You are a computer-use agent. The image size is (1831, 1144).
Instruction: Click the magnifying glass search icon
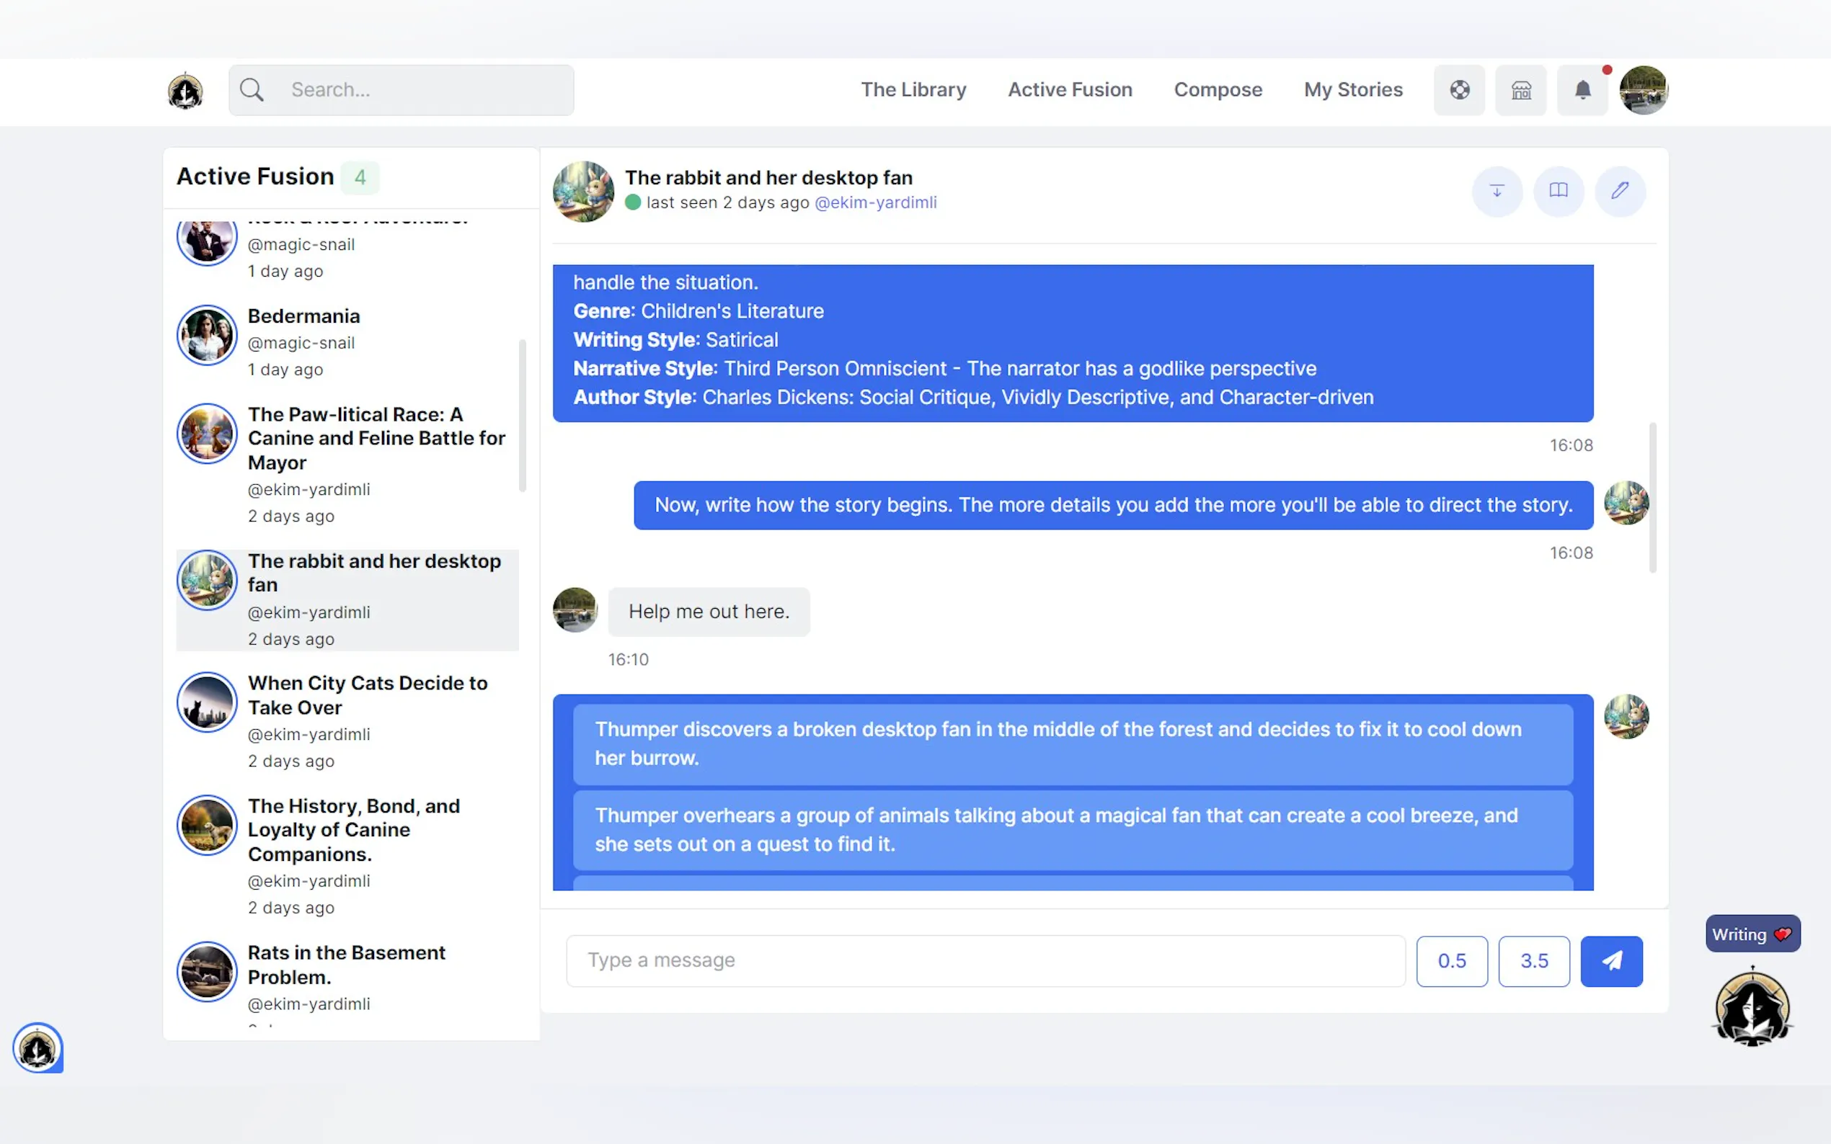click(x=252, y=90)
